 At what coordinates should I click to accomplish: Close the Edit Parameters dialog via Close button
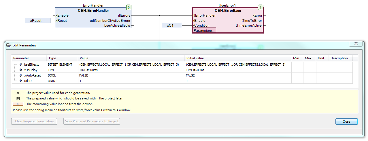click(346, 122)
